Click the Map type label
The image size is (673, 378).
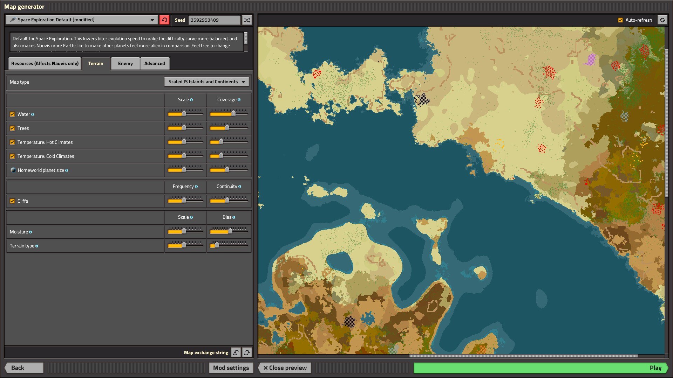tap(19, 82)
